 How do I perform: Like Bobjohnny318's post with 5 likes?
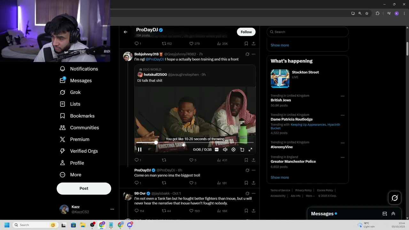[x=193, y=160]
